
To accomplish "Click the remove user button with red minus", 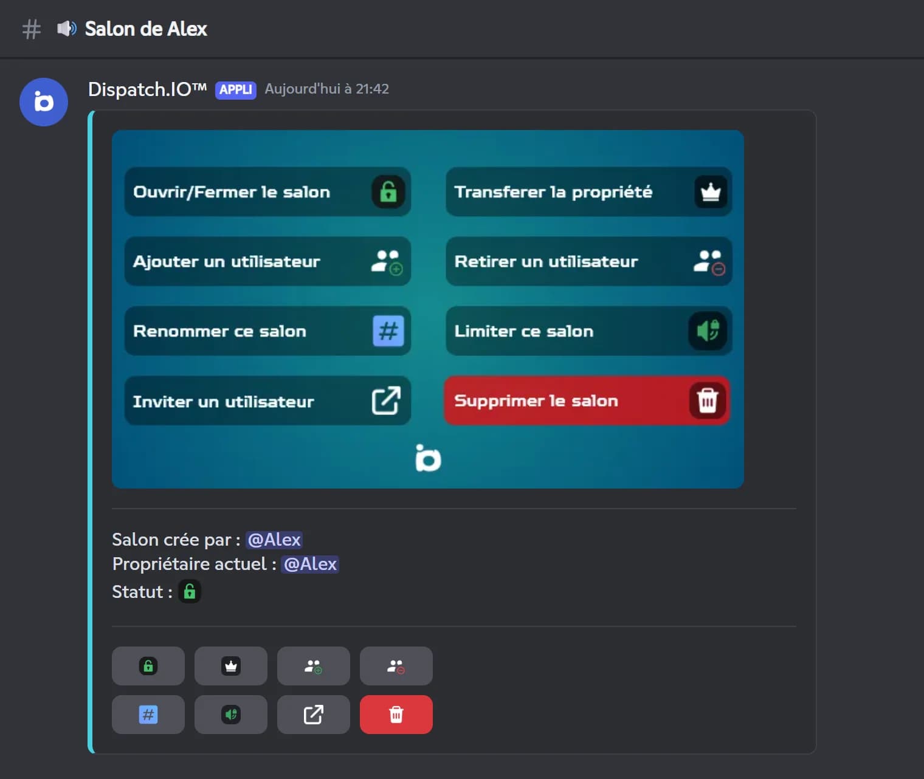I will 396,666.
